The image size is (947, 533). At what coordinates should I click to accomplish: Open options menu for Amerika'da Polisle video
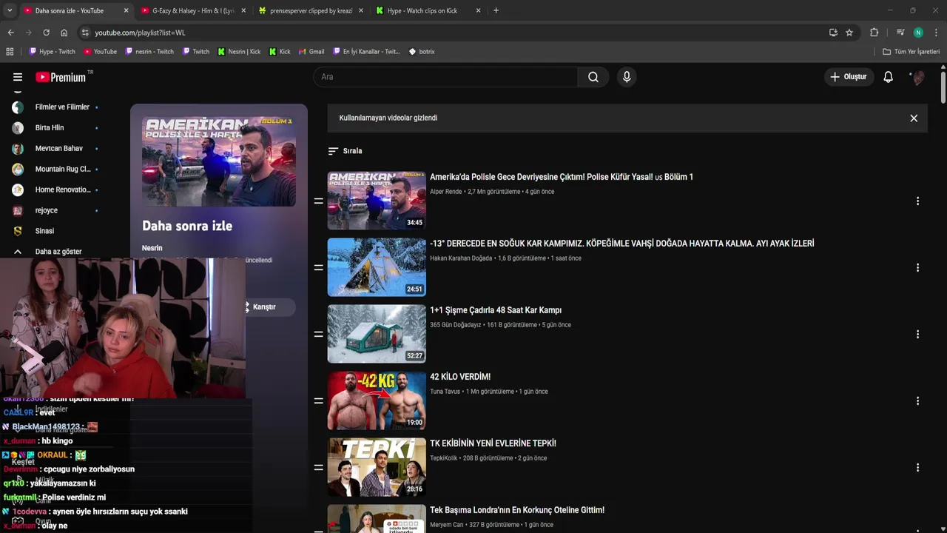coord(917,201)
